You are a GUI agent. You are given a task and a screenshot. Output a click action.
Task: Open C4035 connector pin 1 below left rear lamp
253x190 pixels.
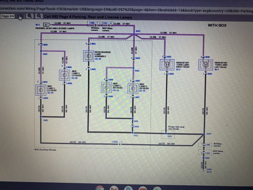click(x=210, y=74)
